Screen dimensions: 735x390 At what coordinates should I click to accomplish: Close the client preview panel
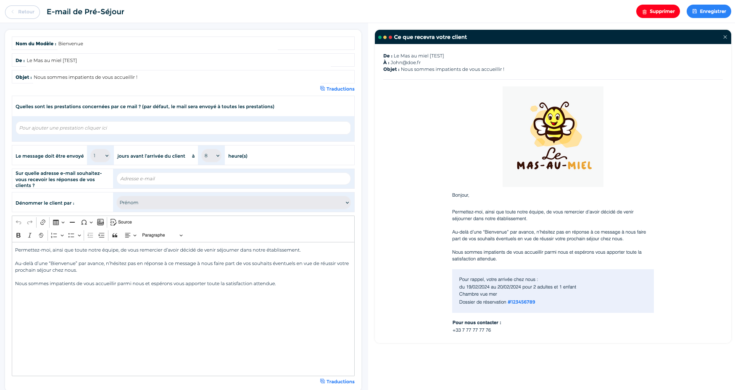point(725,37)
